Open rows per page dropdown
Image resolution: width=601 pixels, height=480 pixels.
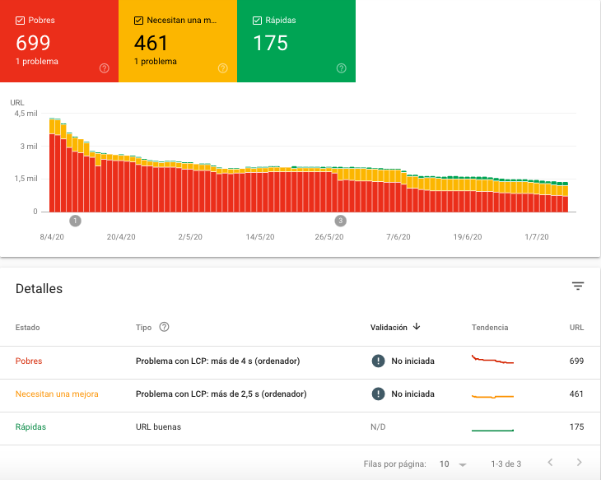click(x=453, y=464)
